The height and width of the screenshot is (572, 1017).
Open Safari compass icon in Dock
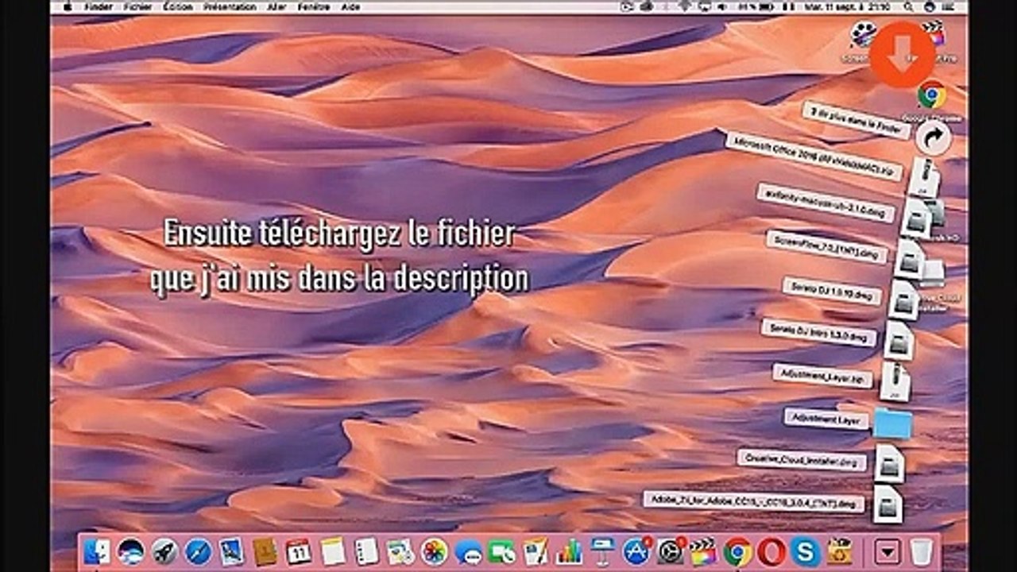tap(198, 551)
